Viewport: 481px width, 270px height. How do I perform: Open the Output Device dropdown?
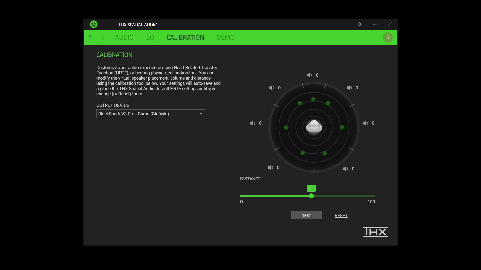point(151,114)
